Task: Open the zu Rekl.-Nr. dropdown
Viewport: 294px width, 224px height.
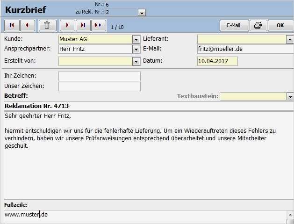Action: tap(142, 13)
